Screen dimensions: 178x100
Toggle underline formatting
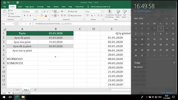tap(30, 16)
